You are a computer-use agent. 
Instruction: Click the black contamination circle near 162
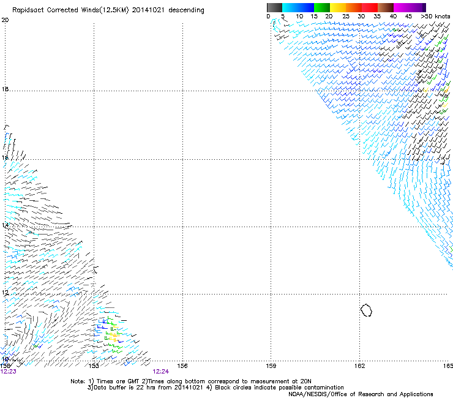click(x=366, y=310)
